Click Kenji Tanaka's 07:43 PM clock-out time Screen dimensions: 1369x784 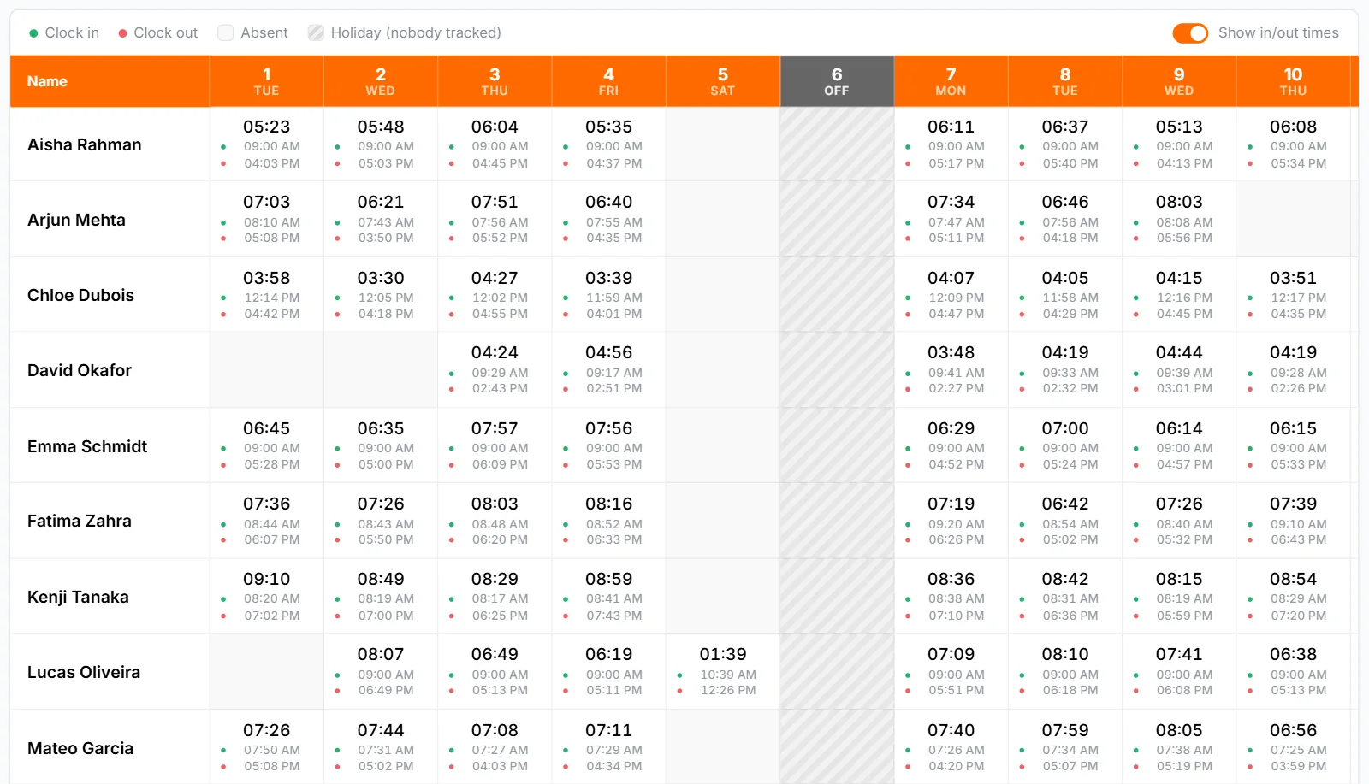pos(614,616)
